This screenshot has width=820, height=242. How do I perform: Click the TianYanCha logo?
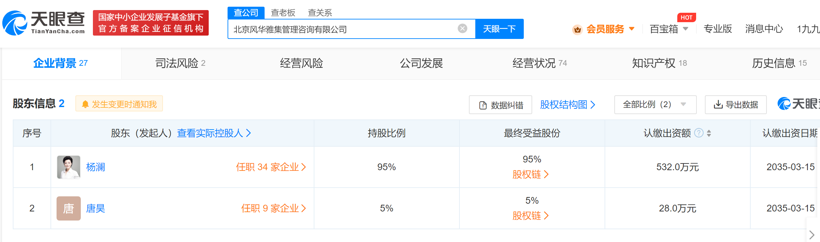click(44, 23)
